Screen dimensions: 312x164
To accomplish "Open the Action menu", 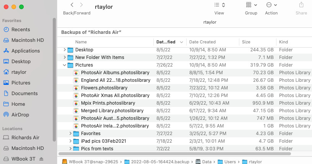I will (271, 5).
